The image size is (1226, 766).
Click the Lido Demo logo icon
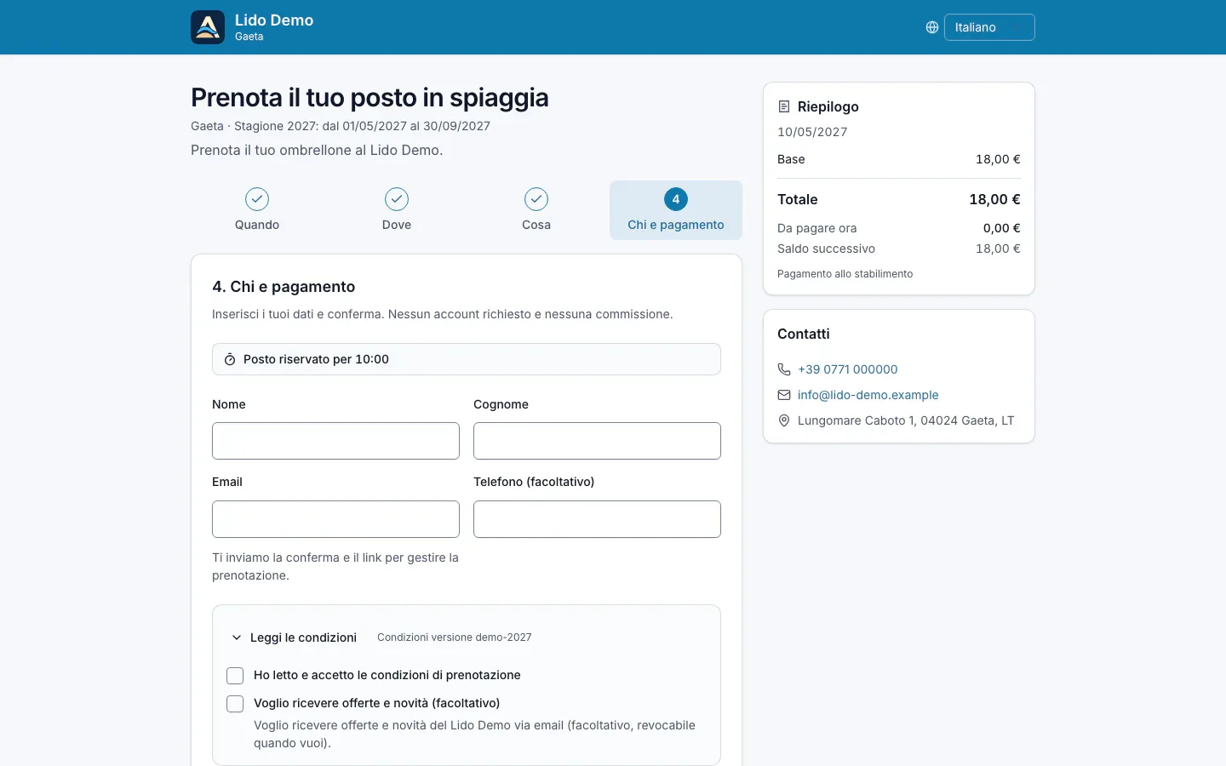click(208, 27)
